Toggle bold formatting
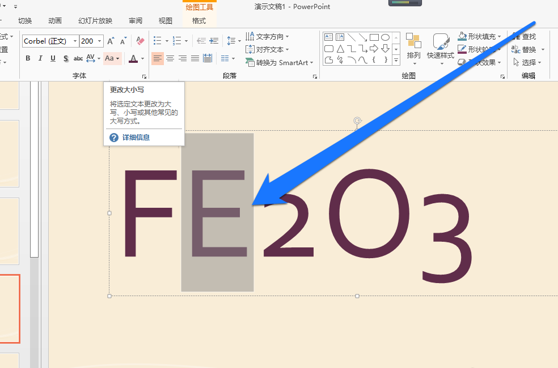 point(28,58)
